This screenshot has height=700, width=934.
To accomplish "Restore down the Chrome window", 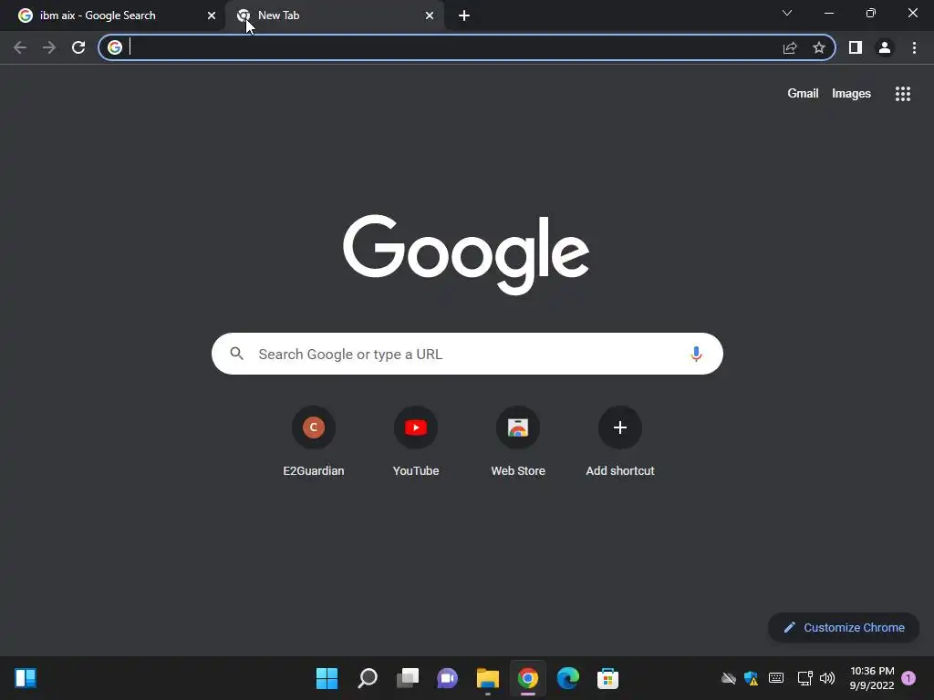I will click(x=871, y=13).
